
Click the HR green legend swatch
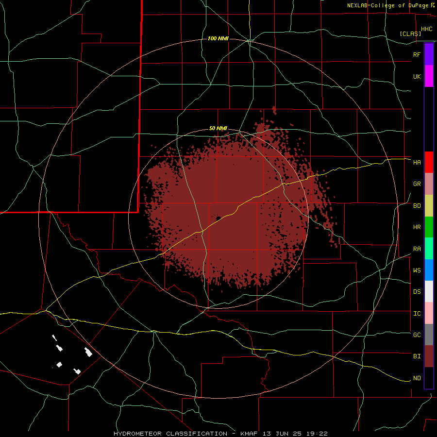[429, 227]
